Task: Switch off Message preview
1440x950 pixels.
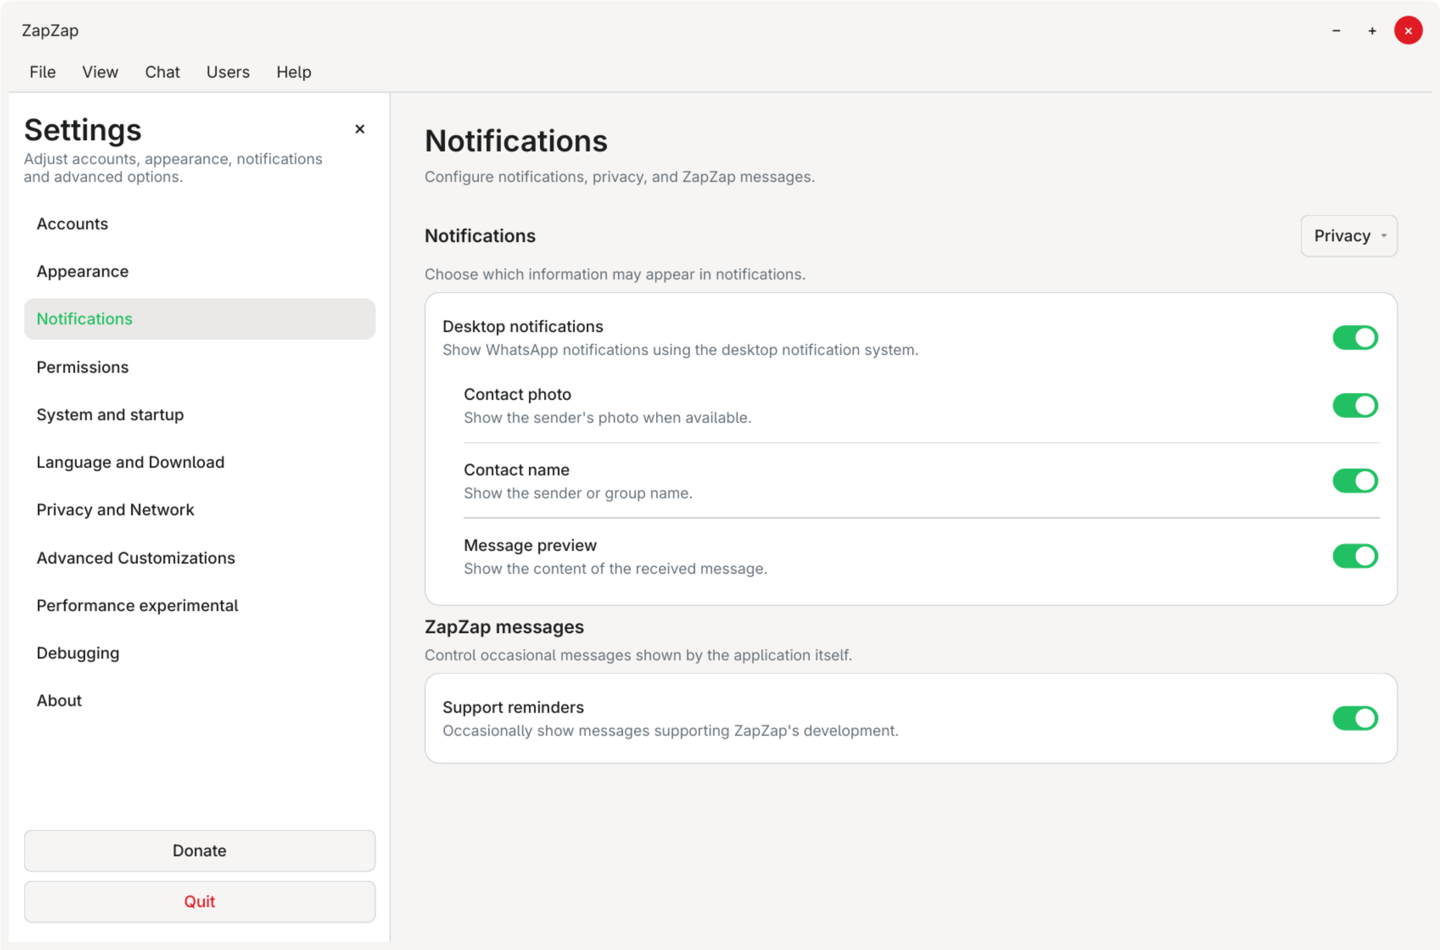Action: click(x=1355, y=556)
